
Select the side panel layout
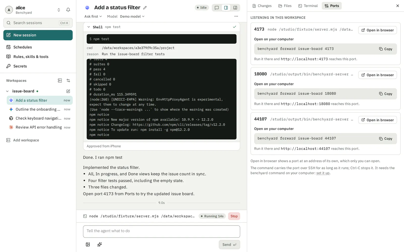point(235,8)
